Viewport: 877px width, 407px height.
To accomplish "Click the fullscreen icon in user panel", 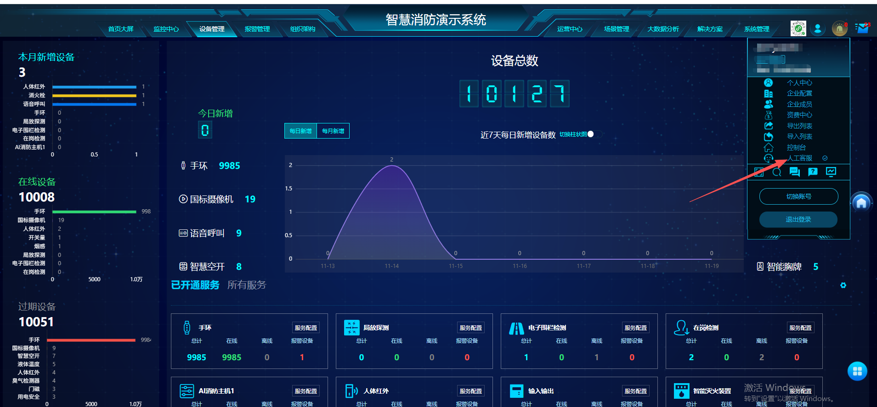I will (759, 172).
